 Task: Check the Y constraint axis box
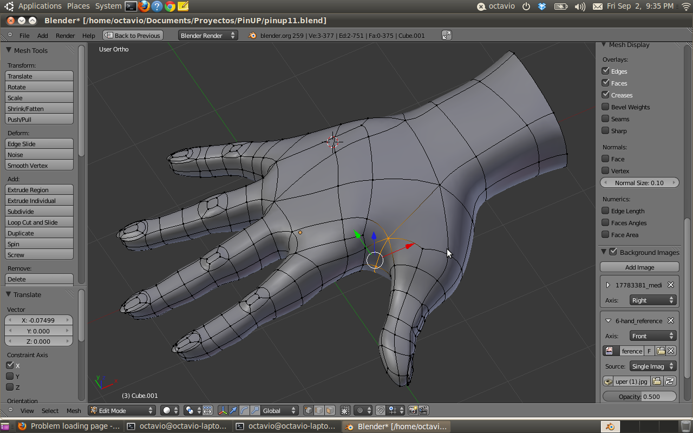click(10, 376)
